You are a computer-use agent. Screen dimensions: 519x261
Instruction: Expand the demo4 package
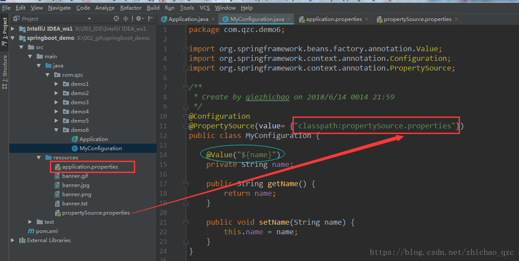(x=56, y=111)
